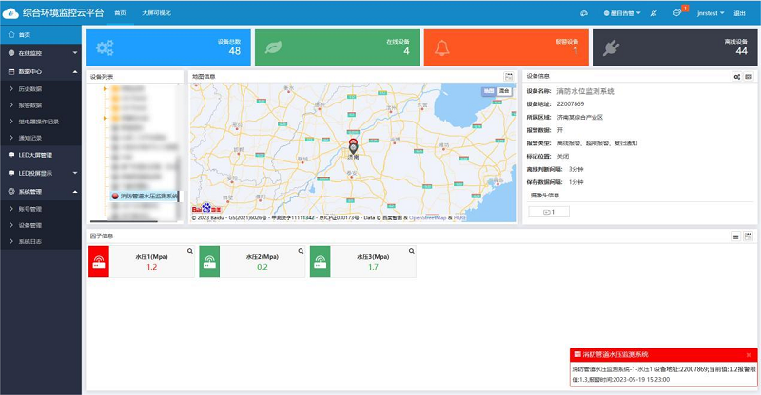The image size is (761, 395).
Task: Click the list view icon in 因子信息 panel
Action: pyautogui.click(x=735, y=235)
